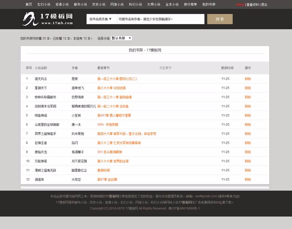Image resolution: width=292 pixels, height=229 pixels.
Task: Open novel 逍遥侠 in row 12
Action: (39, 179)
